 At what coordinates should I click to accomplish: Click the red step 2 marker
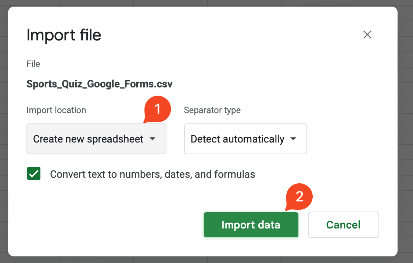tap(299, 197)
